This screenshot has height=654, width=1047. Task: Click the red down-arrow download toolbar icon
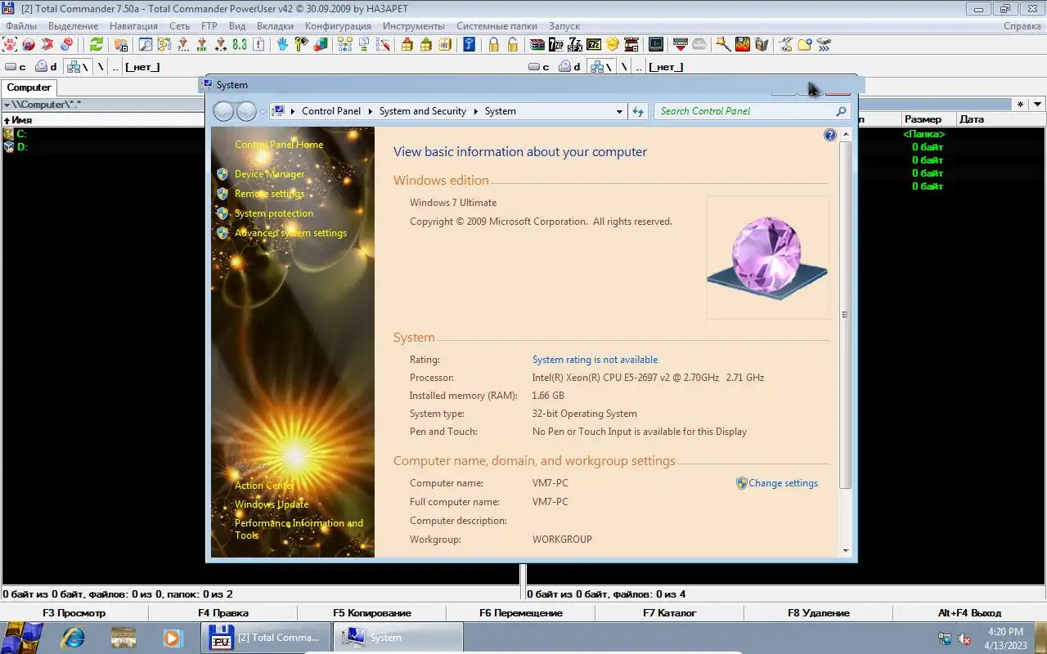[x=680, y=44]
